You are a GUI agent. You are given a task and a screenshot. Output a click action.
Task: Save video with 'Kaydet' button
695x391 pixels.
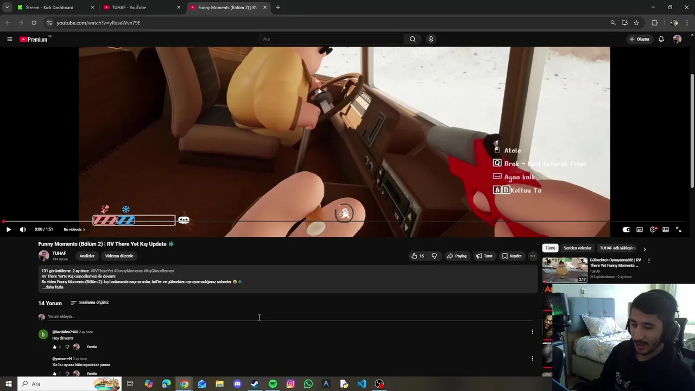[x=512, y=256]
